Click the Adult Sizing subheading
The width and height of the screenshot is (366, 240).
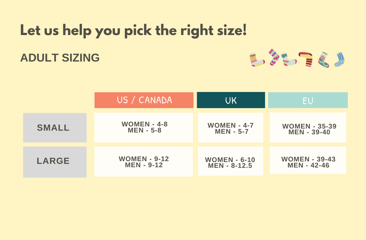point(60,58)
